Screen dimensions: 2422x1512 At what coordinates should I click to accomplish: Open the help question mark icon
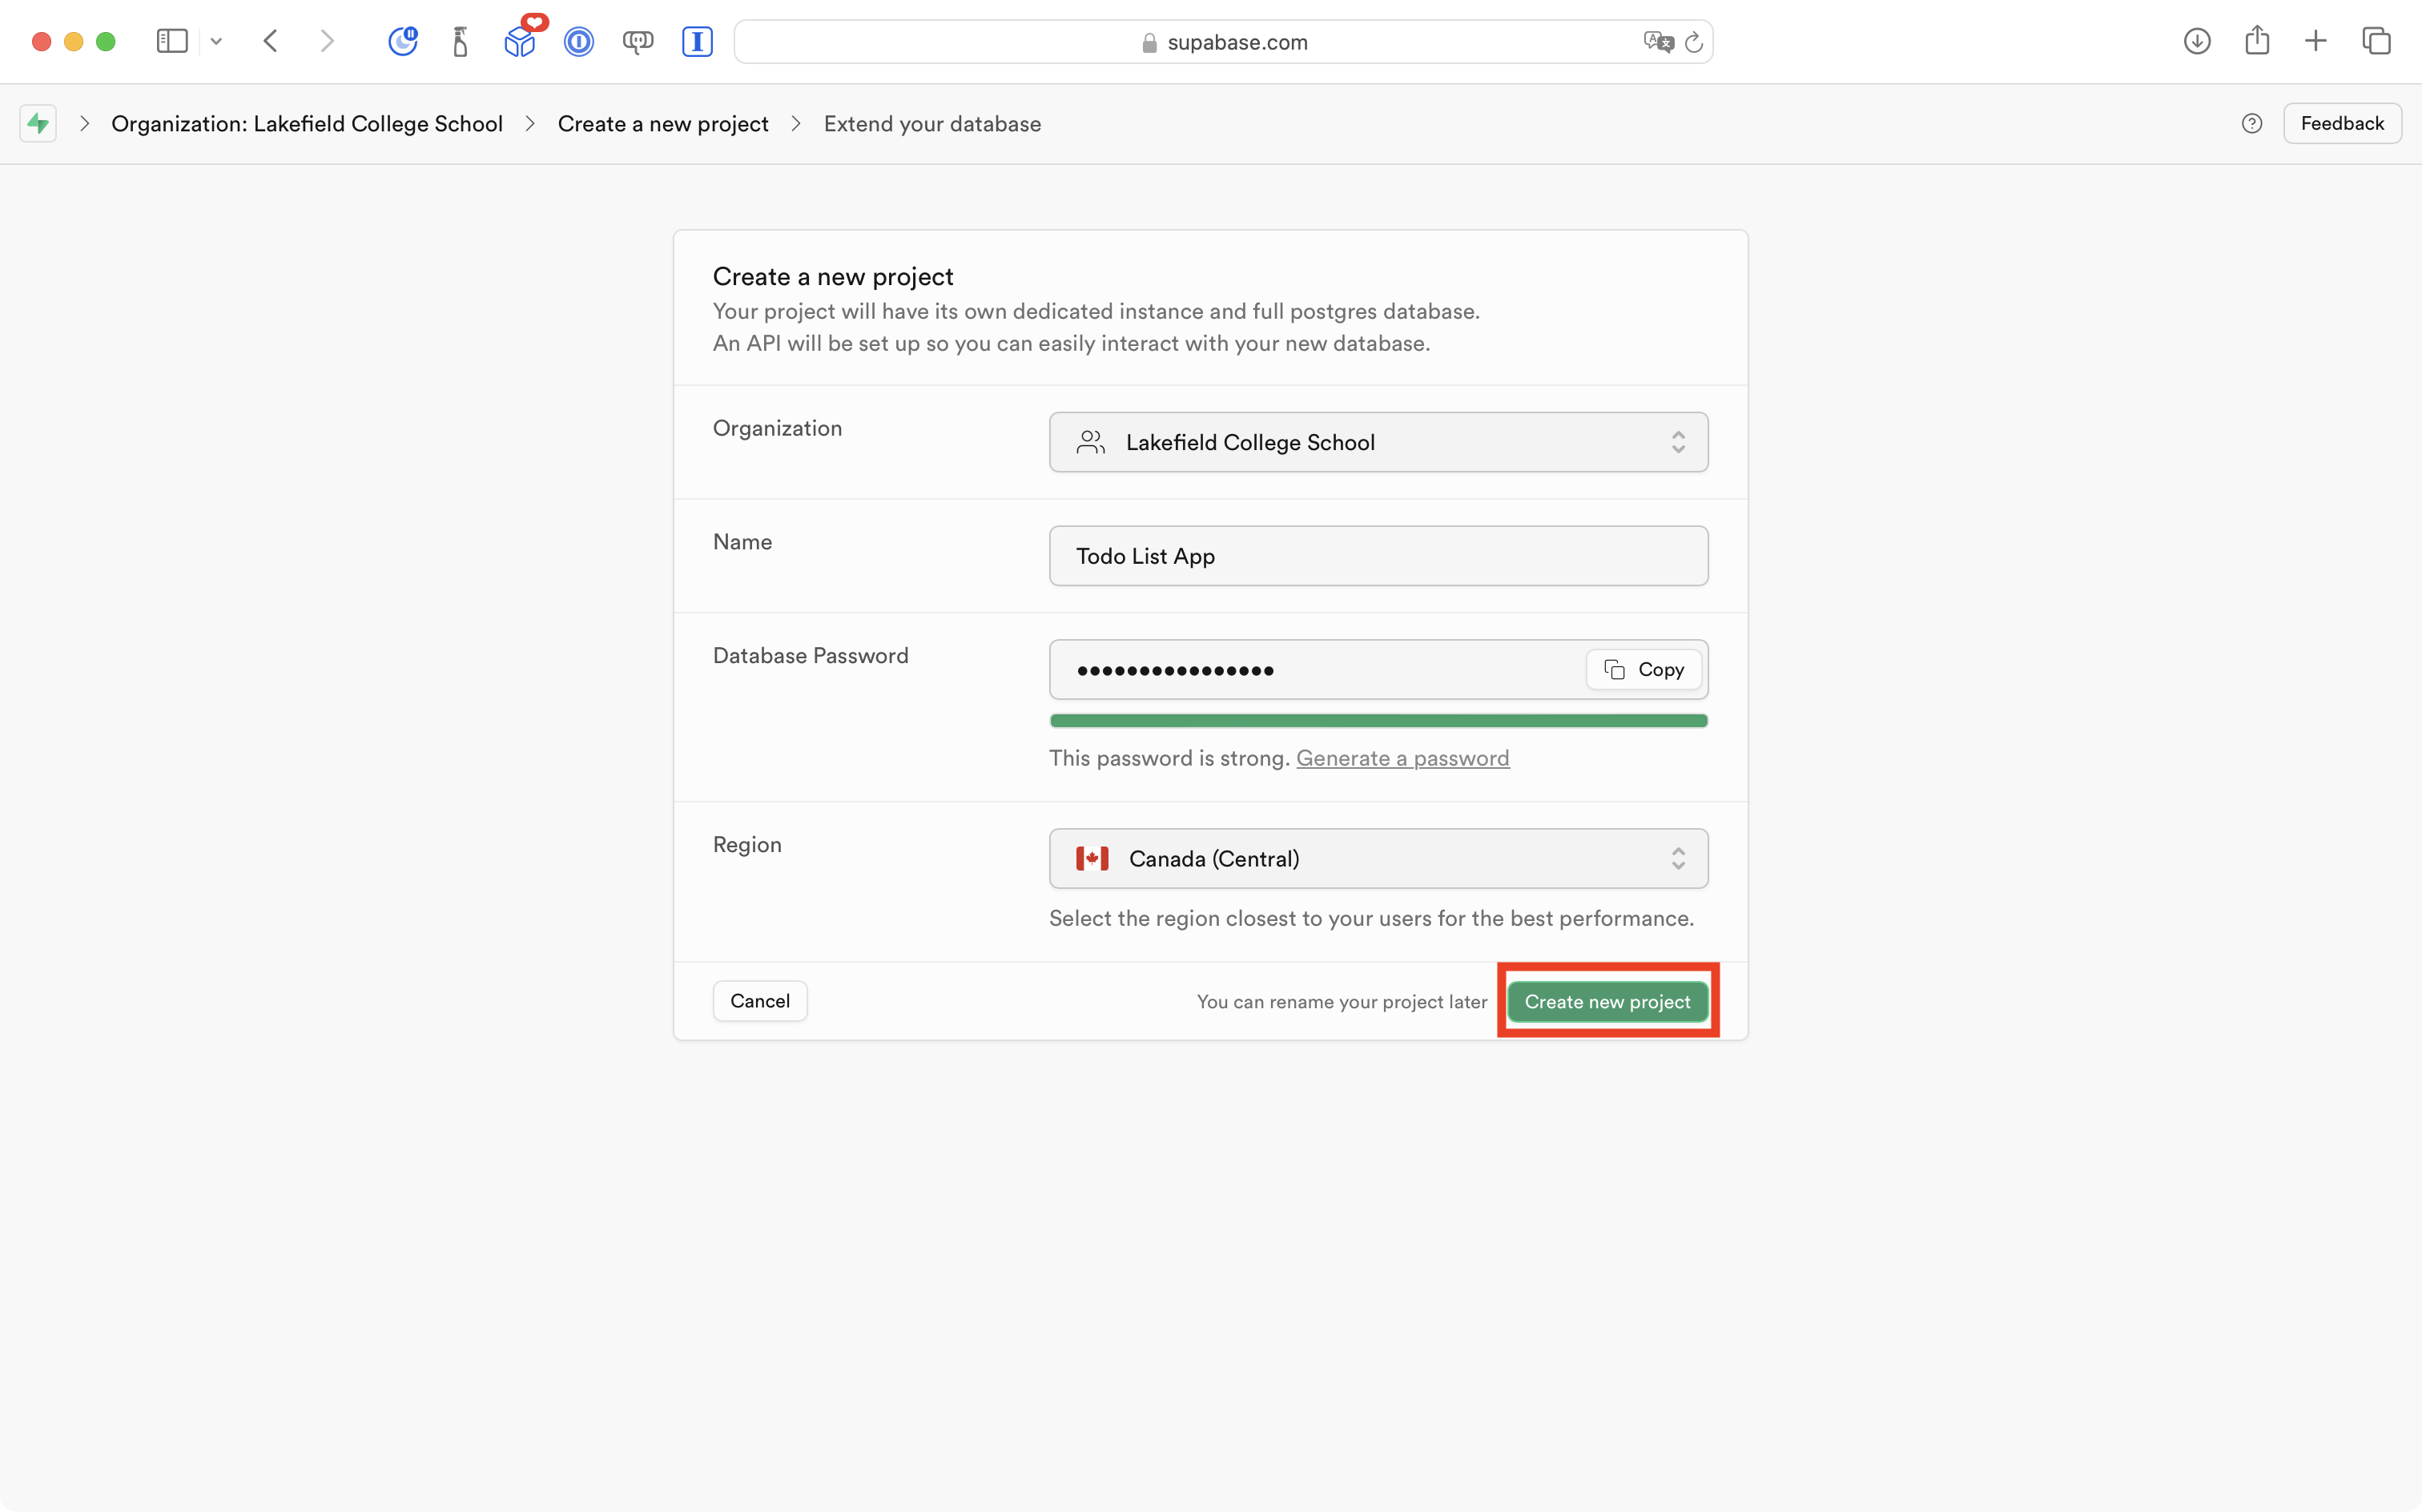coord(2252,123)
